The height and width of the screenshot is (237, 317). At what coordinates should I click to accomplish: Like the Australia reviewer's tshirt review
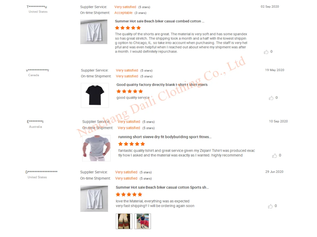coord(275,156)
